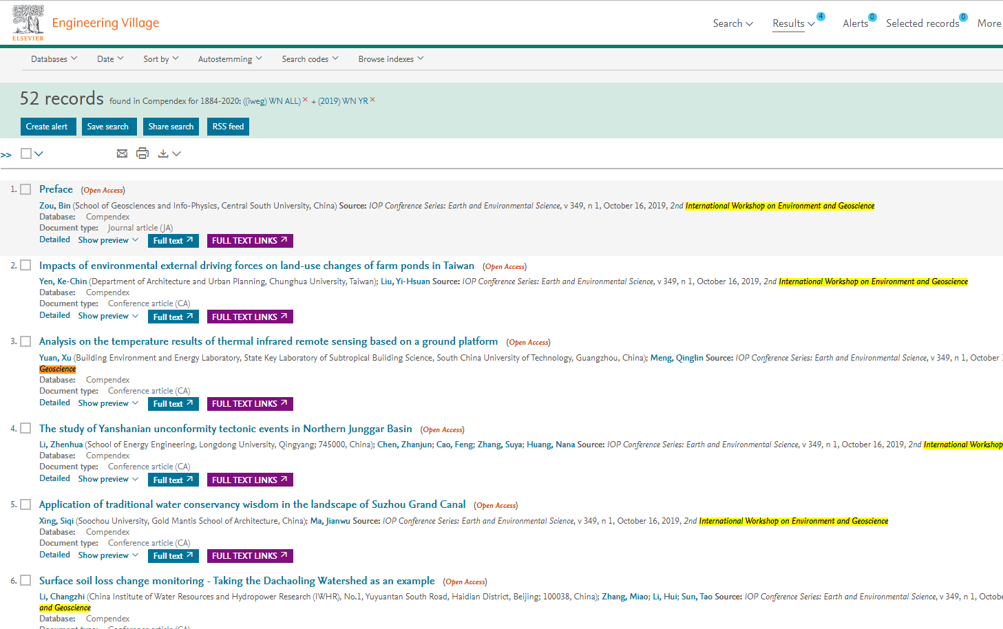Open Detailed view of the Preface record
This screenshot has width=1003, height=629.
click(x=54, y=239)
